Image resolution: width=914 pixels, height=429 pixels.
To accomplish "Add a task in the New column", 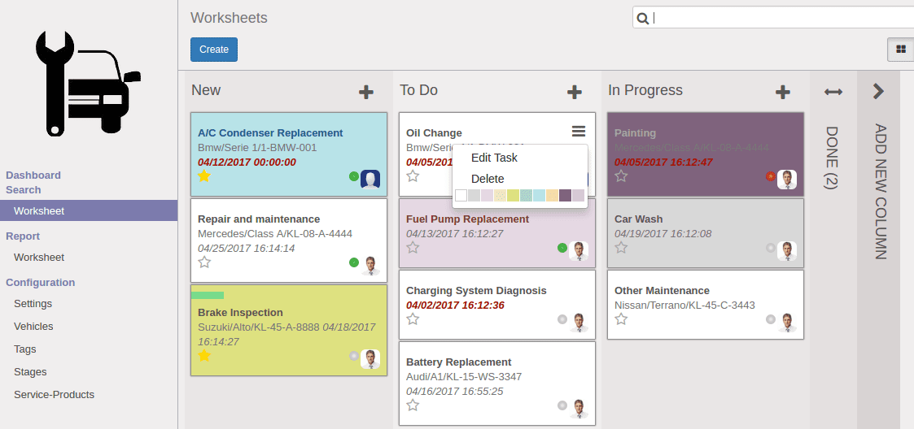I will tap(366, 92).
